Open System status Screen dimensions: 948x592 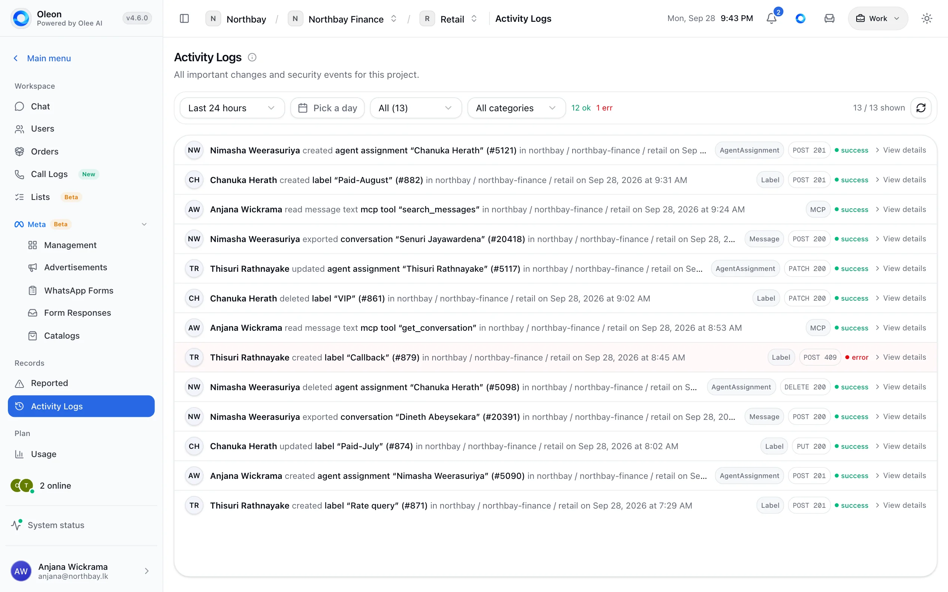pos(48,525)
